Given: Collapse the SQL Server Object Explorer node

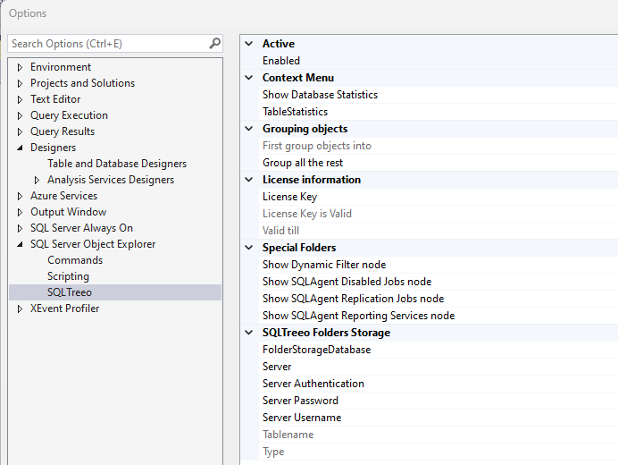Looking at the screenshot, I should click(x=21, y=244).
